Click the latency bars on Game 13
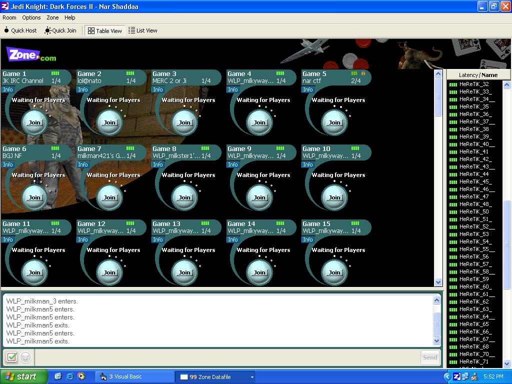 point(205,223)
